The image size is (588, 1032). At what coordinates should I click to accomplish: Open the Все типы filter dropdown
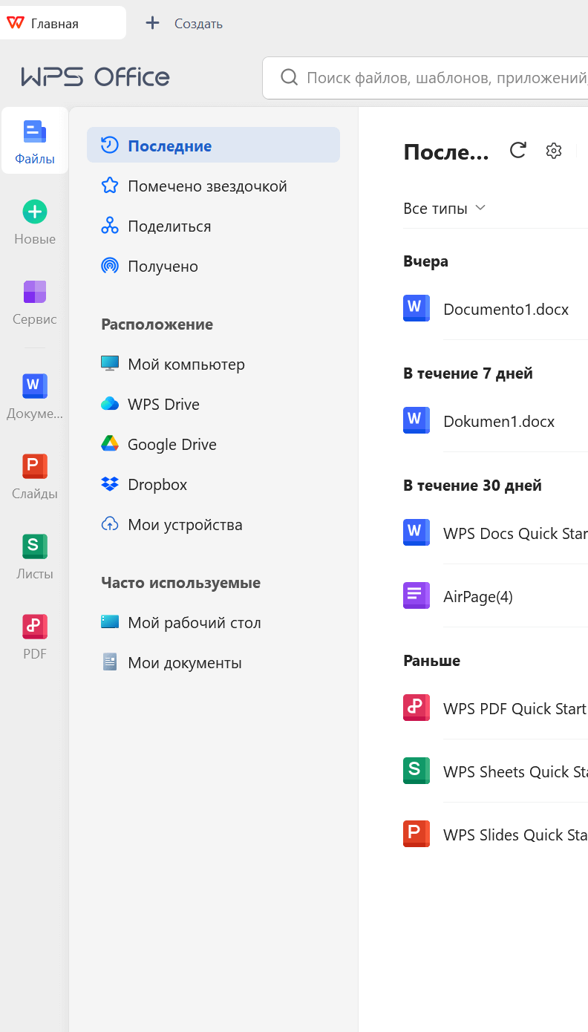click(444, 209)
